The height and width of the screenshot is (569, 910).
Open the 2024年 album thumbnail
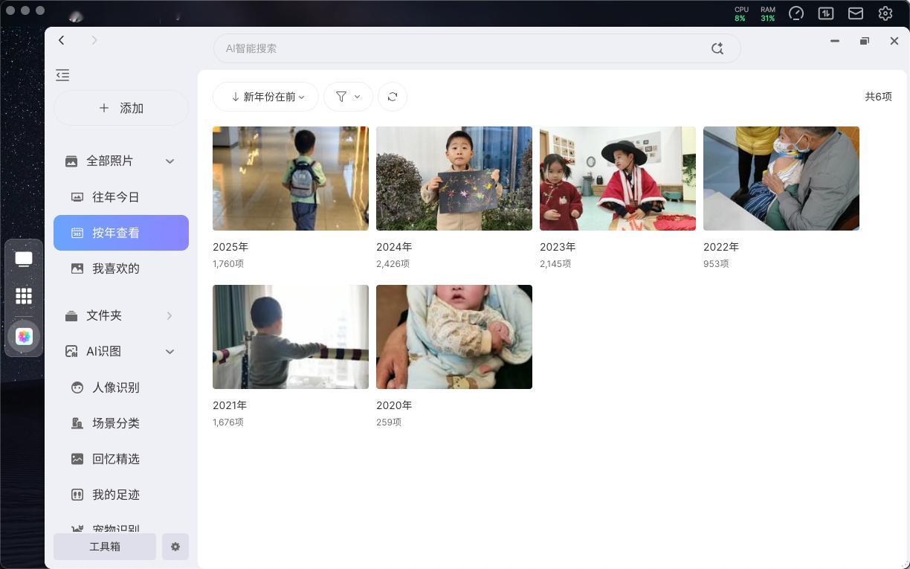tap(454, 179)
